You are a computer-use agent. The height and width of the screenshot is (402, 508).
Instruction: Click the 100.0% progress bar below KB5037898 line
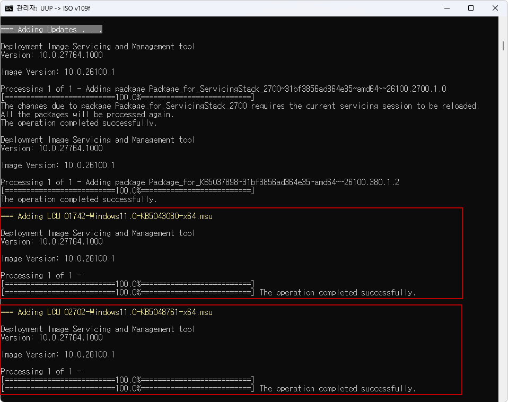click(x=128, y=190)
